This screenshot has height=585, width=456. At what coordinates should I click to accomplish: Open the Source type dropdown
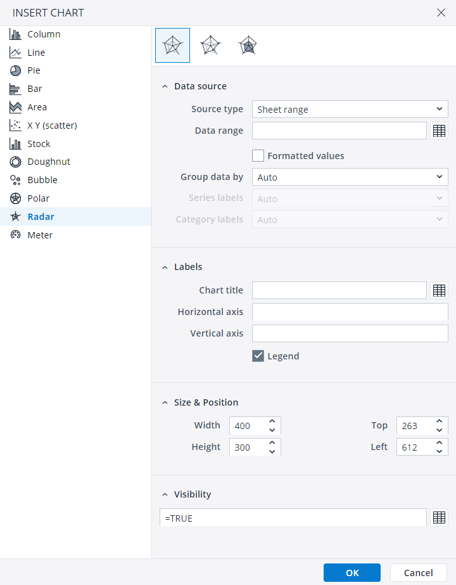(x=350, y=109)
